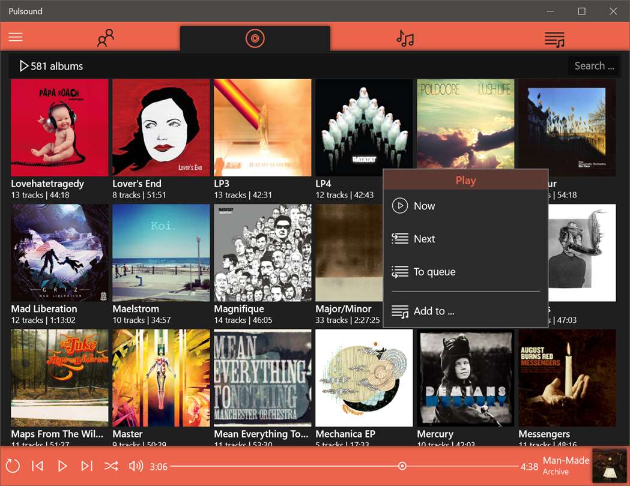Click the queue list icon
The width and height of the screenshot is (630, 486).
400,272
